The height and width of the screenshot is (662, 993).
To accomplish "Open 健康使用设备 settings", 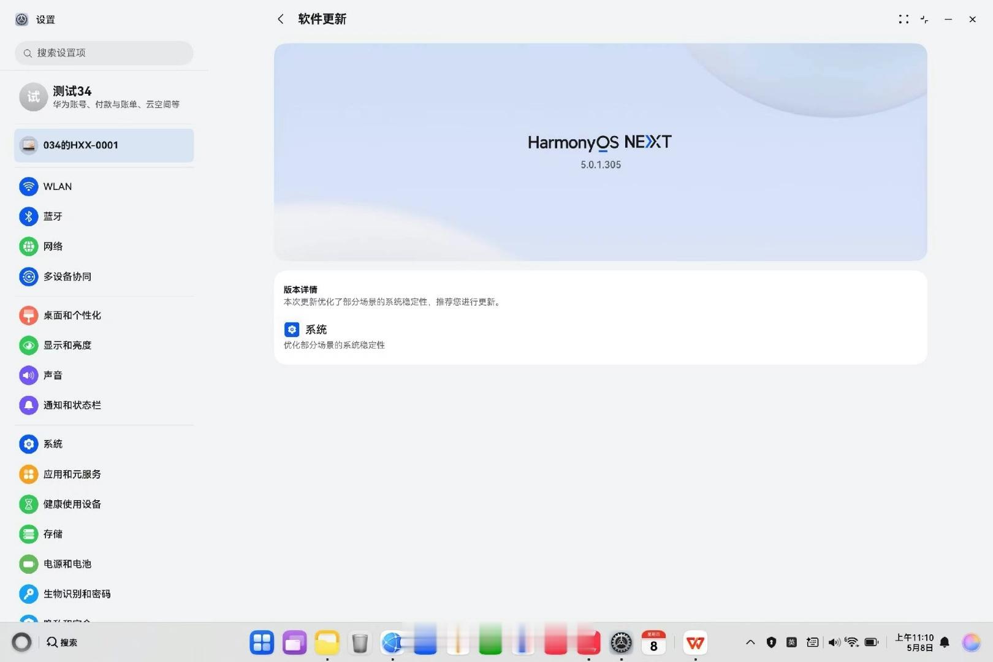I will tap(104, 504).
